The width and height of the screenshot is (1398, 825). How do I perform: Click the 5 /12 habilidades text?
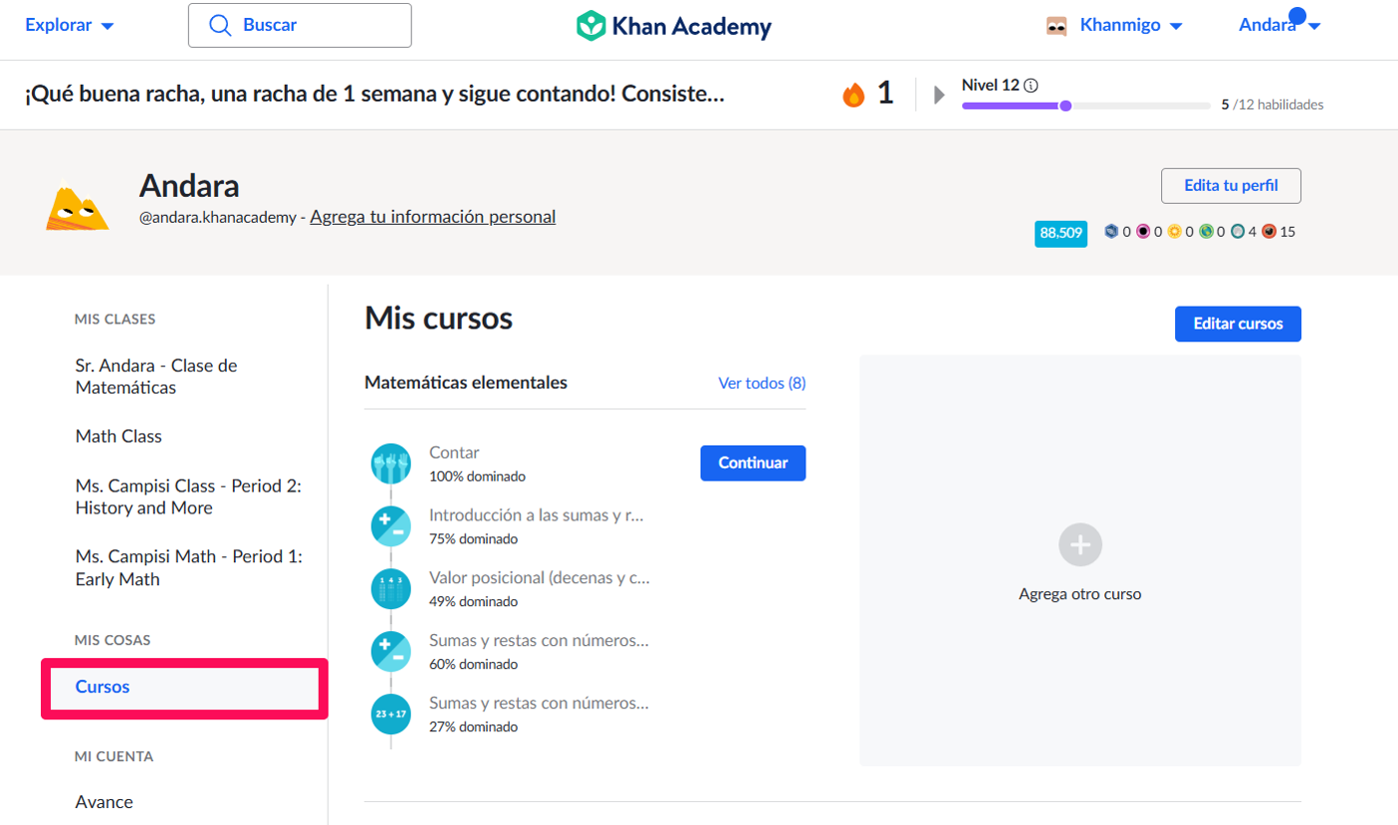tap(1272, 104)
